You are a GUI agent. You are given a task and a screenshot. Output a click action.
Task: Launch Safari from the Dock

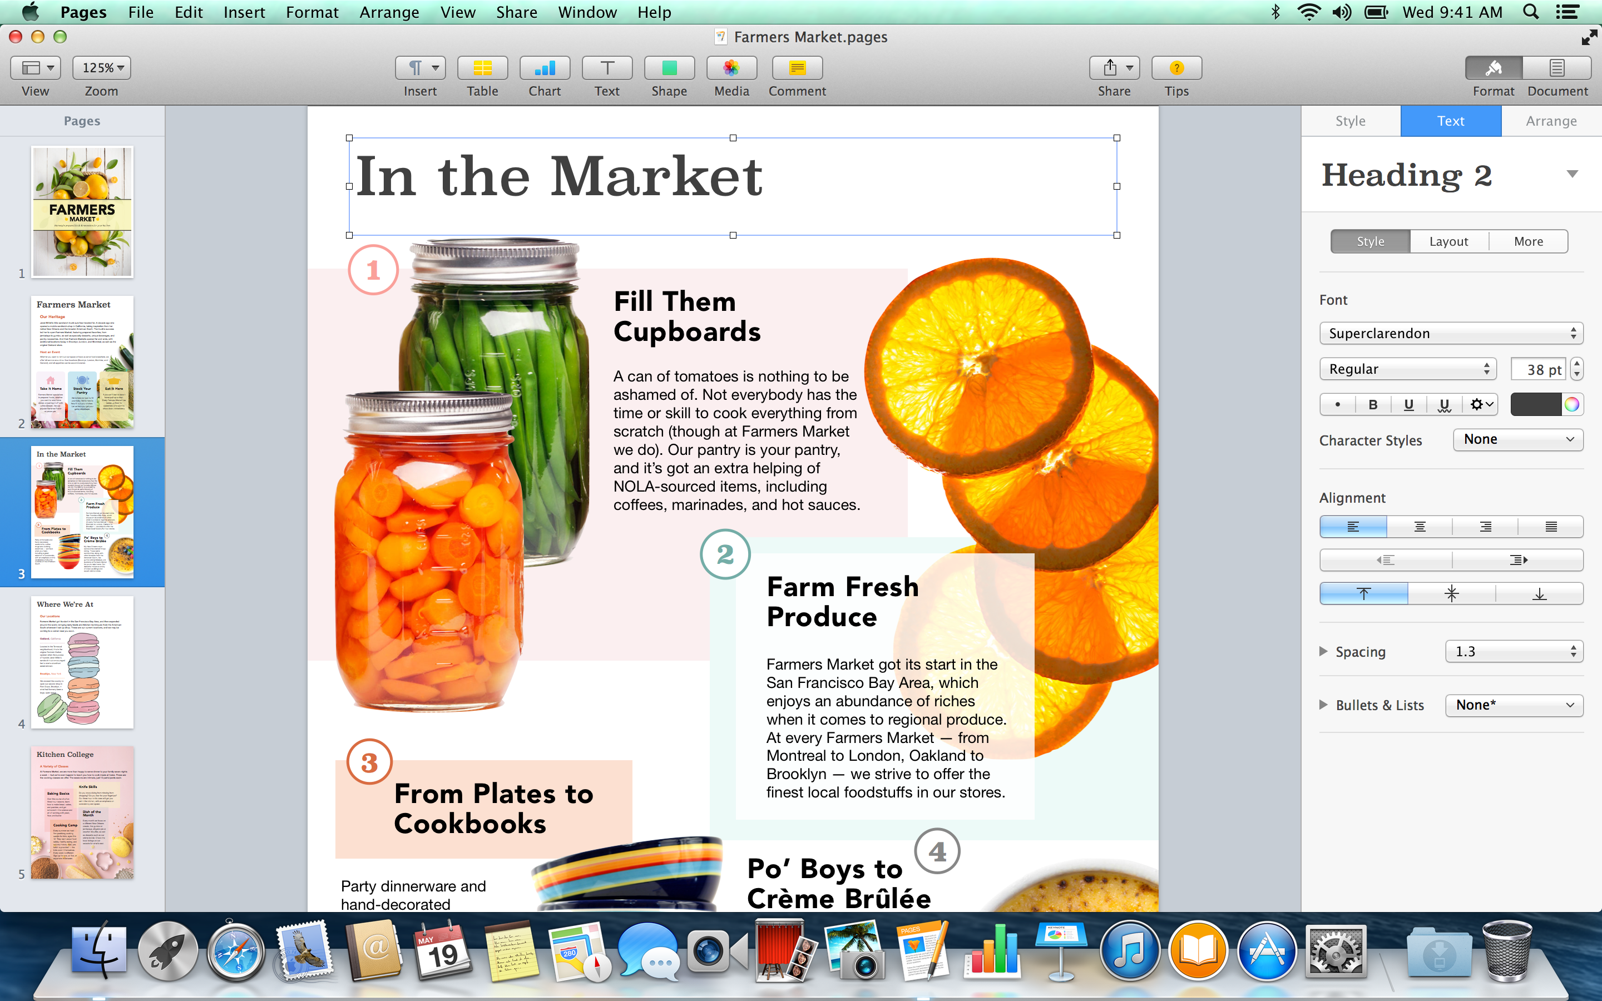(x=236, y=952)
